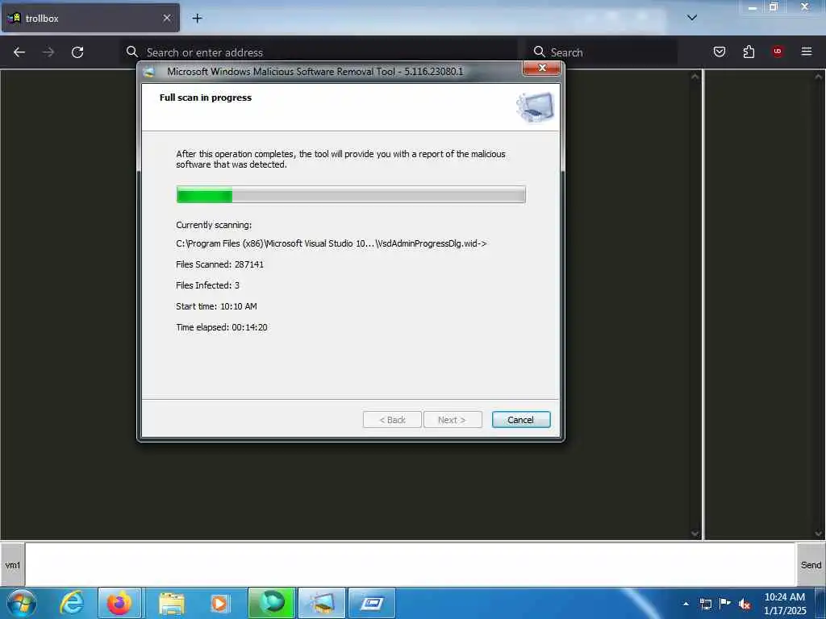Click the disabled Next button
Image resolution: width=826 pixels, height=619 pixels.
(453, 419)
